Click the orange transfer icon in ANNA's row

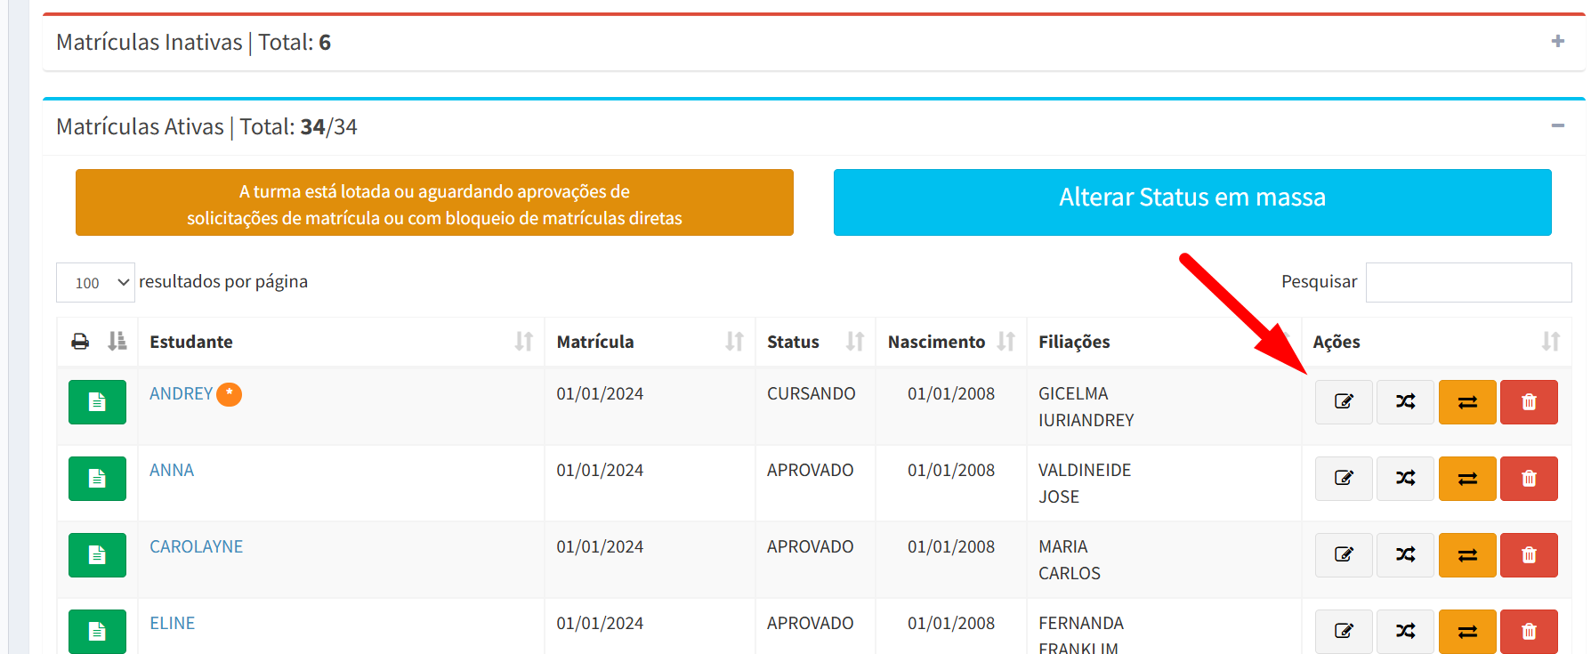coord(1467,478)
